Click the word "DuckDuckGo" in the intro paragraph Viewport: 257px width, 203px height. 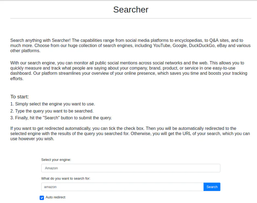(x=202, y=45)
